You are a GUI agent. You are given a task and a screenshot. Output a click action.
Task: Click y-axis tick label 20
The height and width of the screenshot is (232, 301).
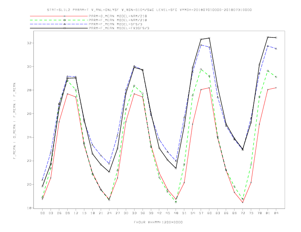pyautogui.click(x=29, y=184)
